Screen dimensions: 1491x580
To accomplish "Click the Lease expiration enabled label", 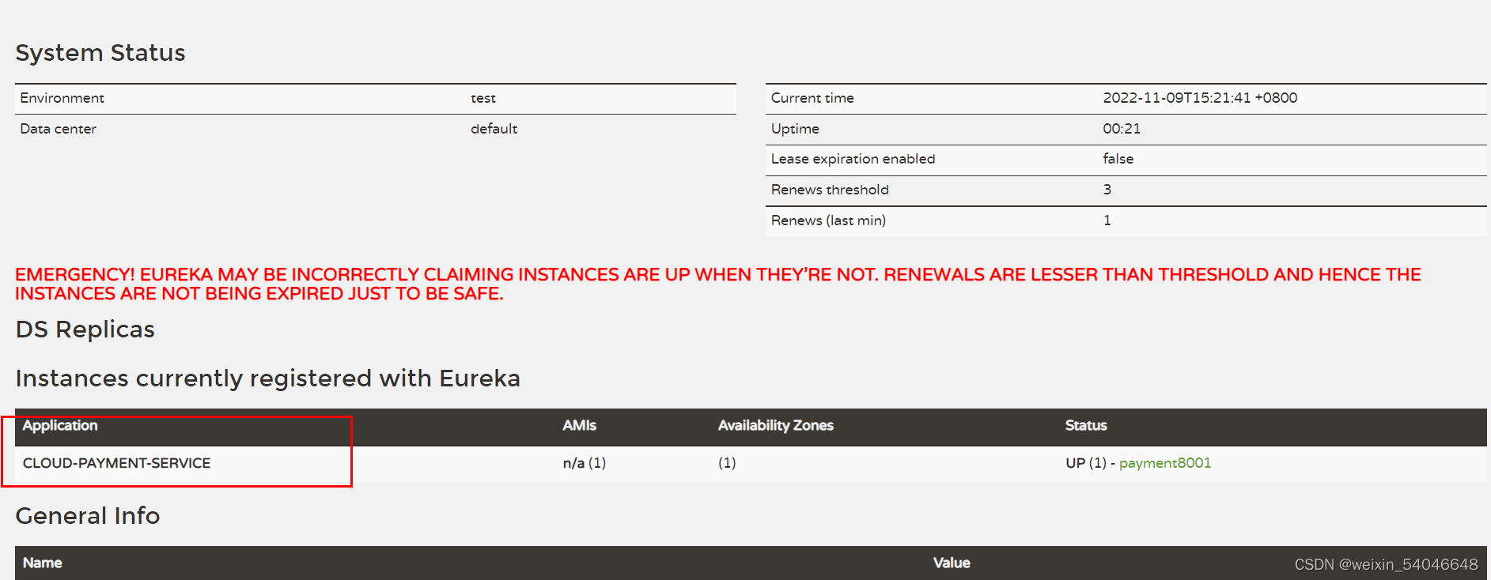I will [x=853, y=159].
